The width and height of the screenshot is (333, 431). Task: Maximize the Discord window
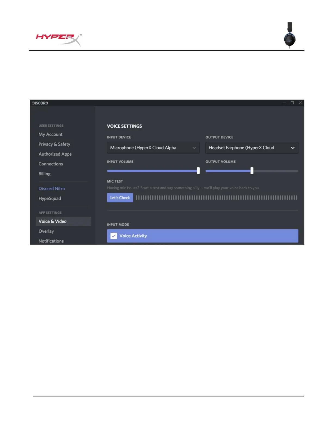(292, 103)
